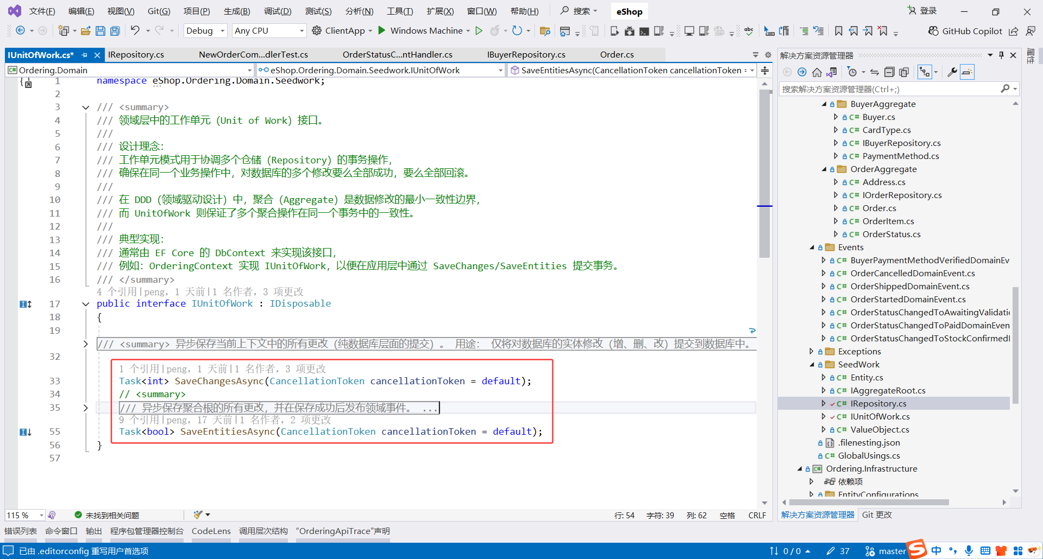Open the 视图(V) menu
This screenshot has height=559, width=1043.
[x=121, y=11]
